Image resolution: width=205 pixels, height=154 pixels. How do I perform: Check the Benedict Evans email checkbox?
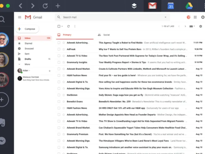click(x=59, y=101)
